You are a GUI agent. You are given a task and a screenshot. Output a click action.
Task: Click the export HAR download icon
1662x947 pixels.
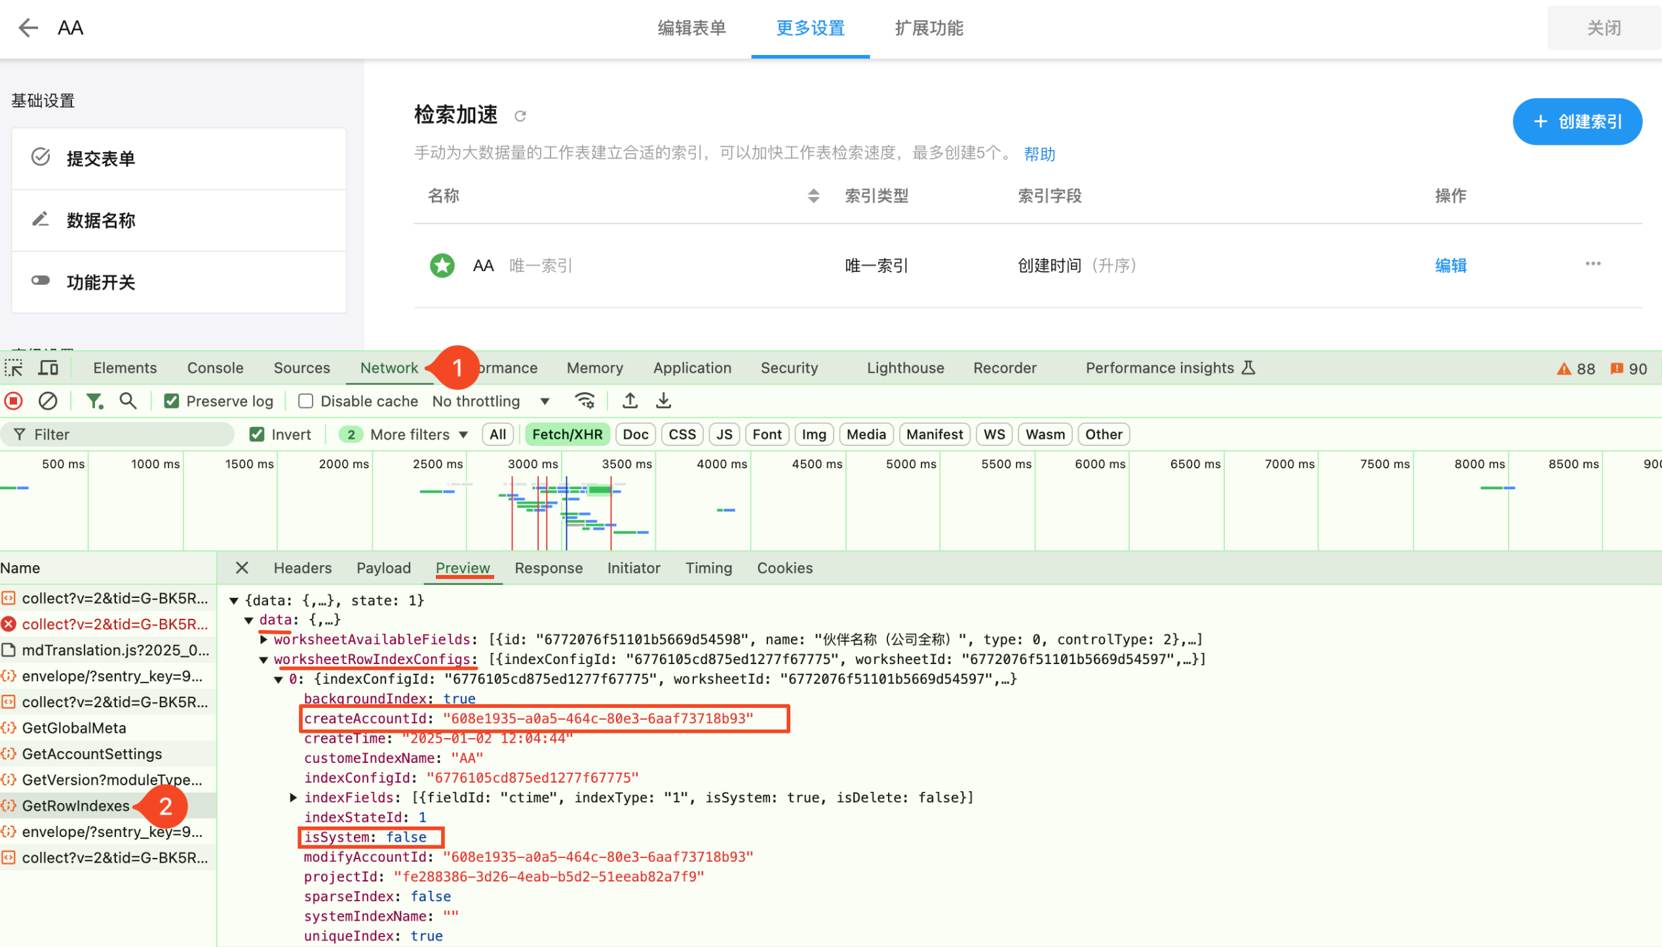(x=663, y=401)
